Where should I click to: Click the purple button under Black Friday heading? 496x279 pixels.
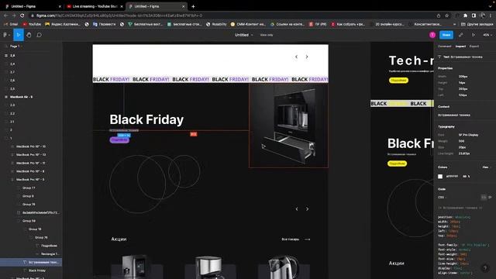click(119, 139)
